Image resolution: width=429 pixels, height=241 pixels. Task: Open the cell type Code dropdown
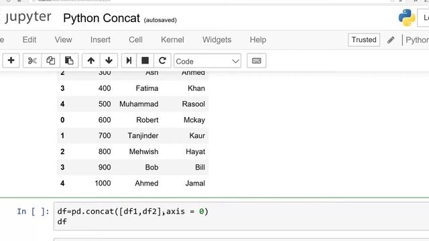(207, 61)
